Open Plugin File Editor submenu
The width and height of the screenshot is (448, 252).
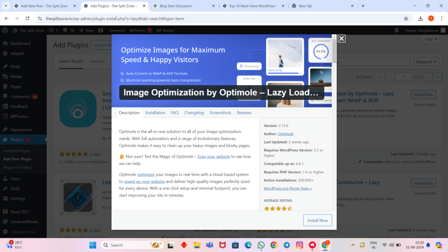(17, 168)
